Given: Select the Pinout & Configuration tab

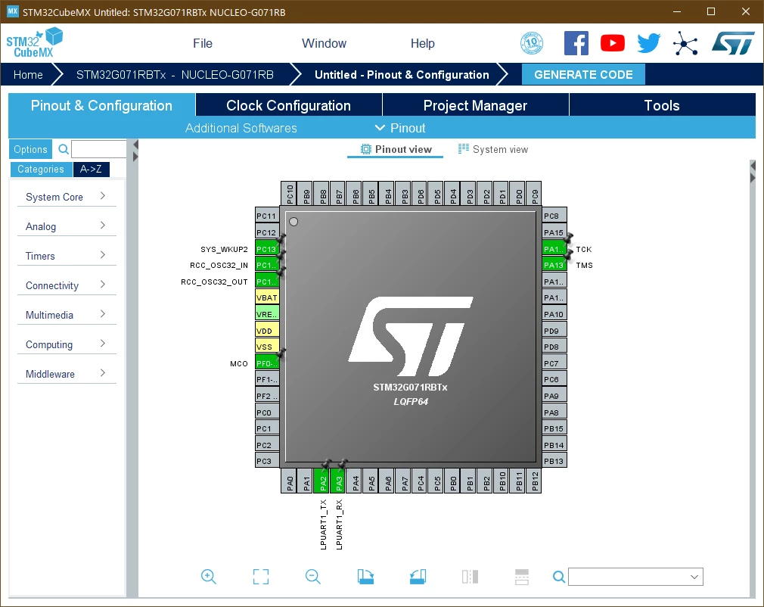Looking at the screenshot, I should pyautogui.click(x=101, y=105).
